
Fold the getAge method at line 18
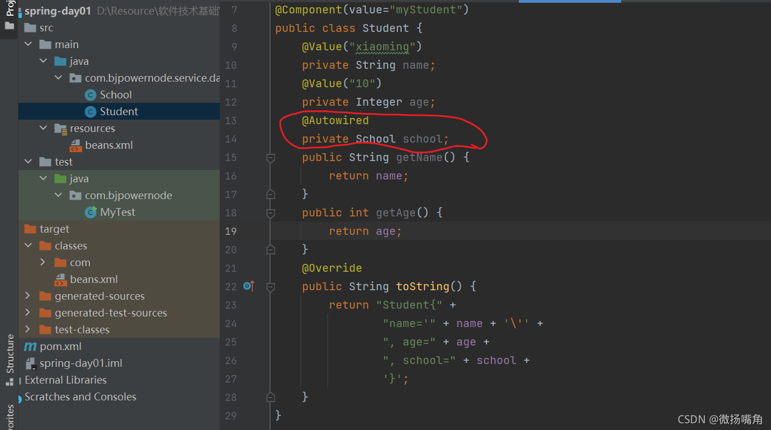point(271,213)
